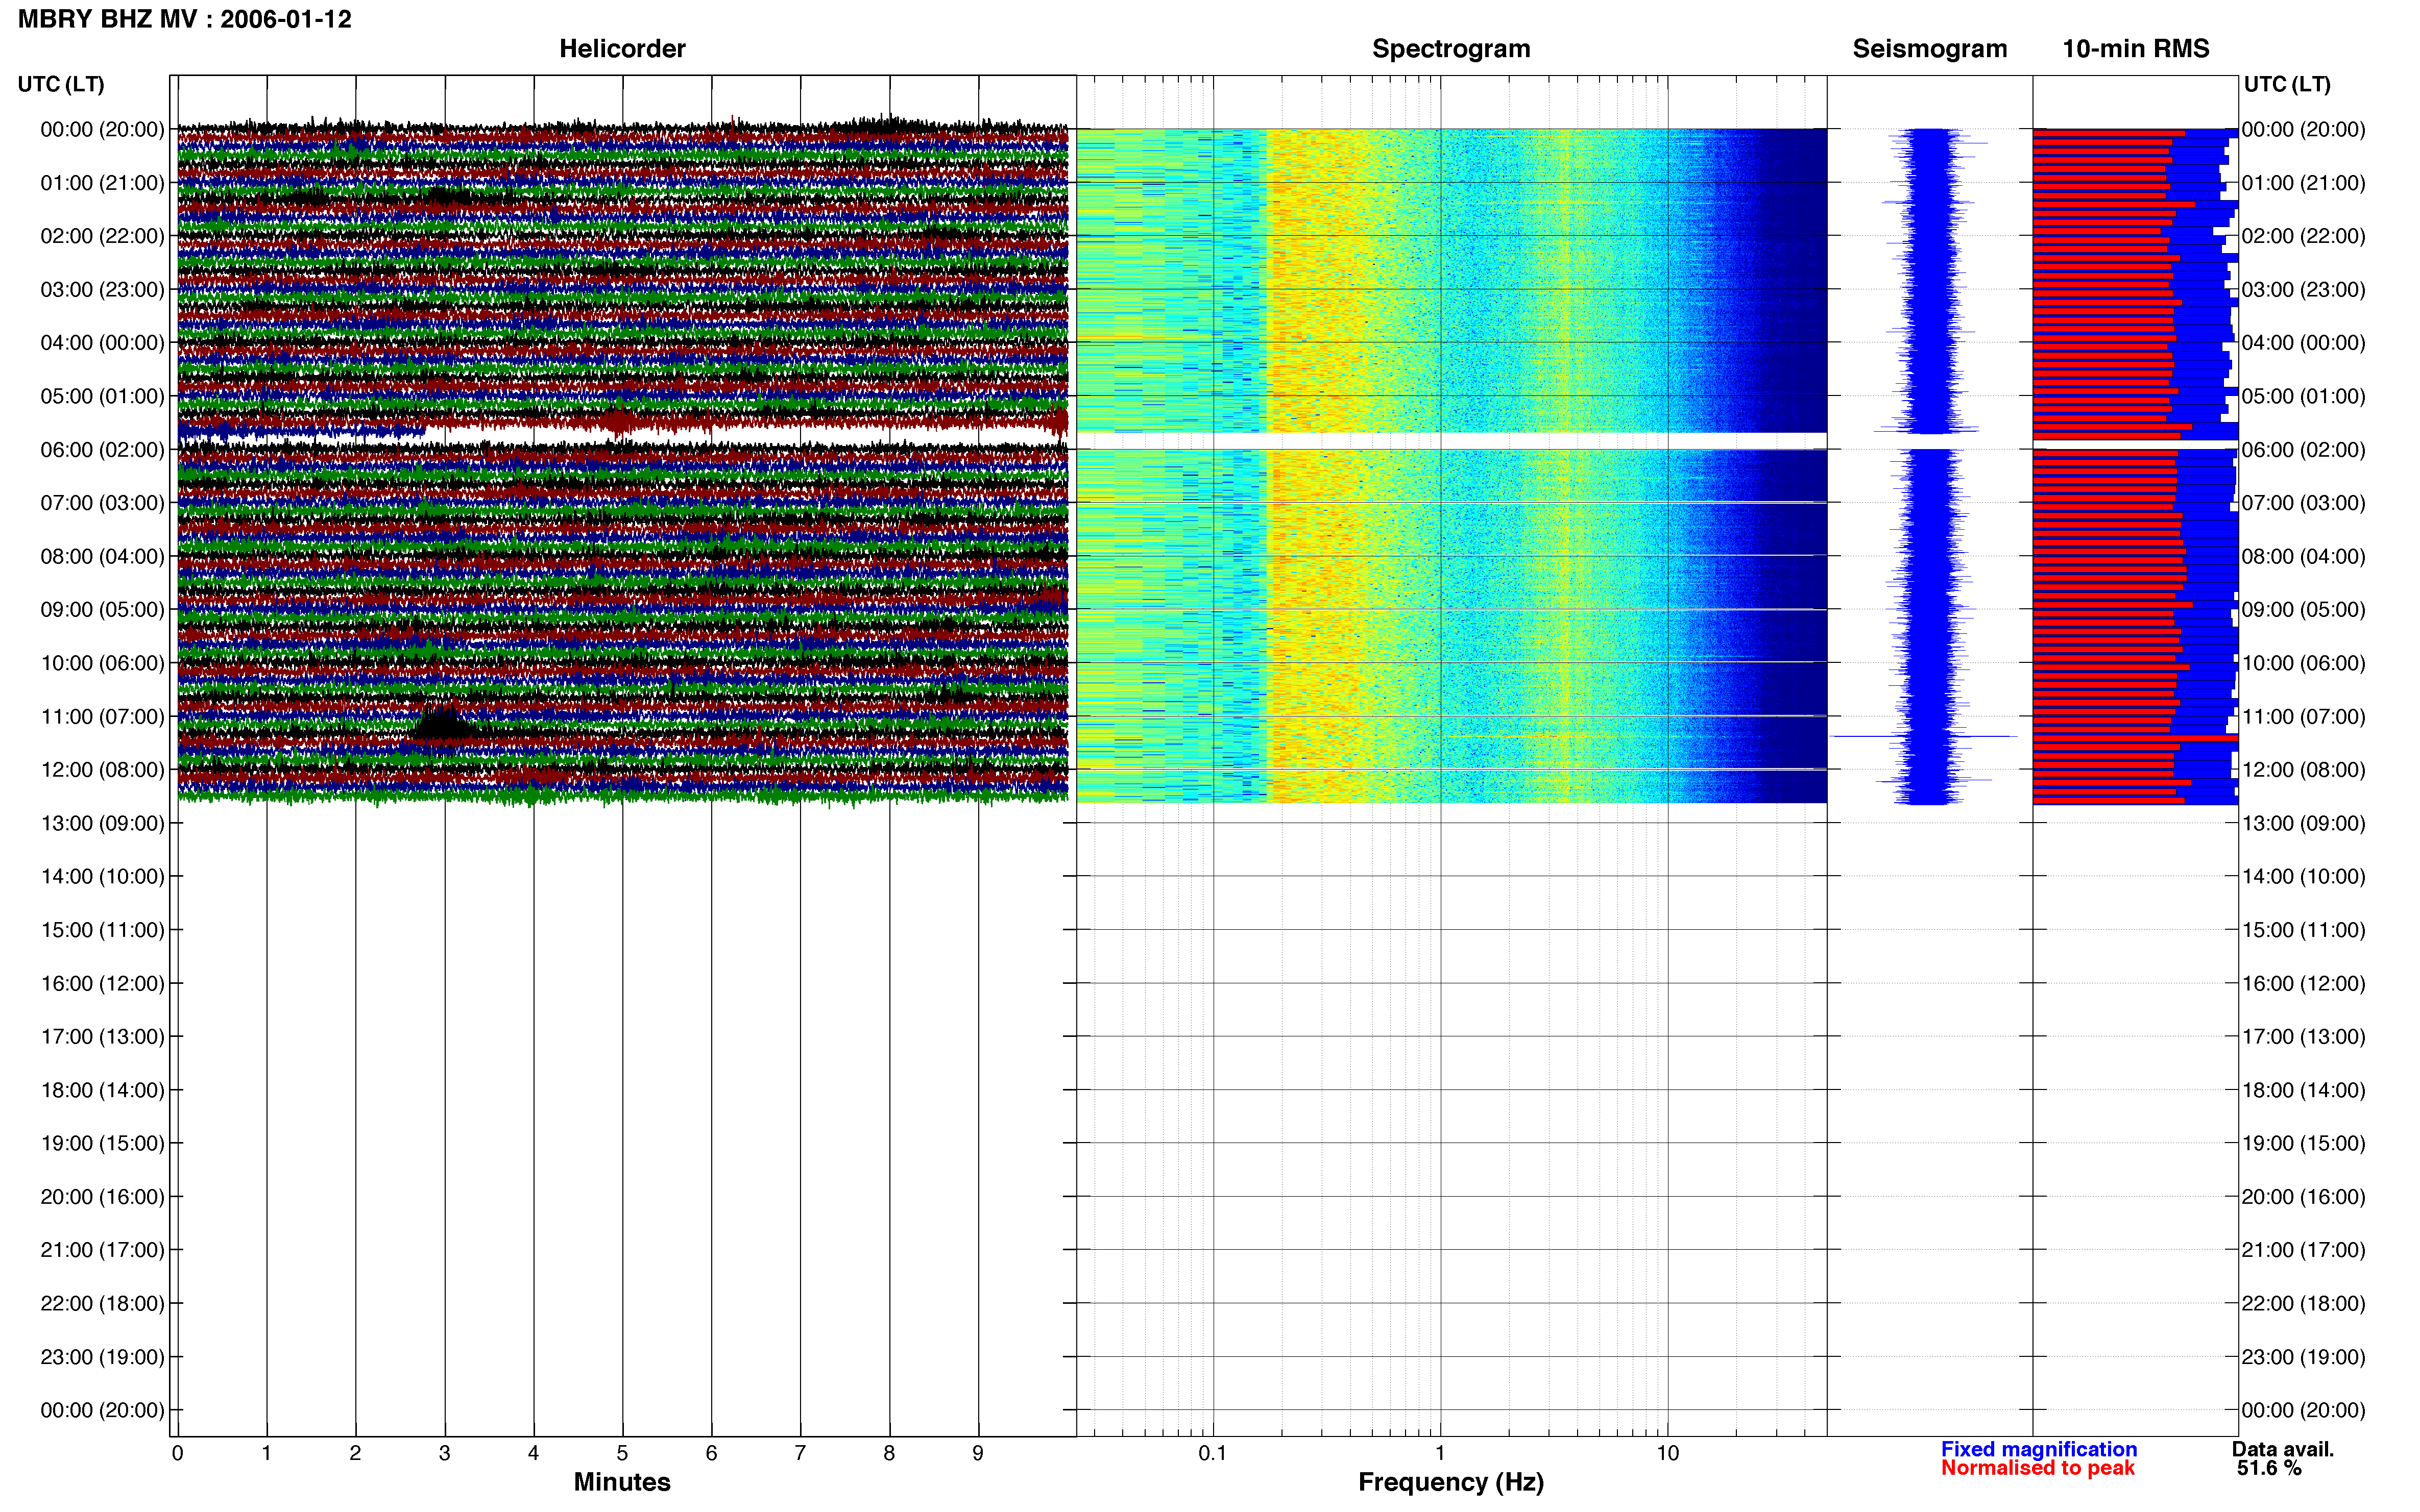Click the 'Minutes' x-axis label
The image size is (2420, 1512).
tap(622, 1482)
